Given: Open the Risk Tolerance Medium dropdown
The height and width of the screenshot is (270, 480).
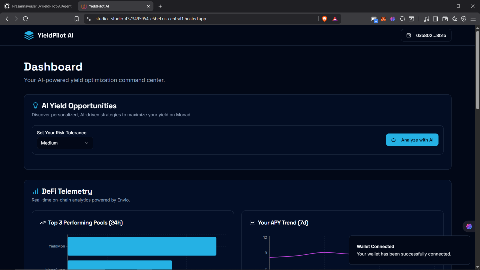Looking at the screenshot, I should [x=65, y=143].
